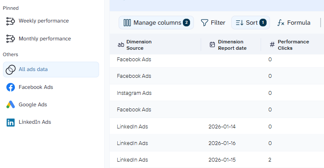Image resolution: width=324 pixels, height=168 pixels.
Task: Click the Formula fx icon
Action: [281, 23]
